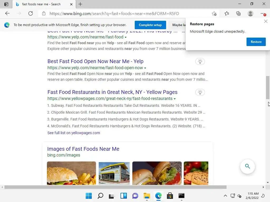Open the tomato and bun image thumbnail

pyautogui.click(x=196, y=173)
